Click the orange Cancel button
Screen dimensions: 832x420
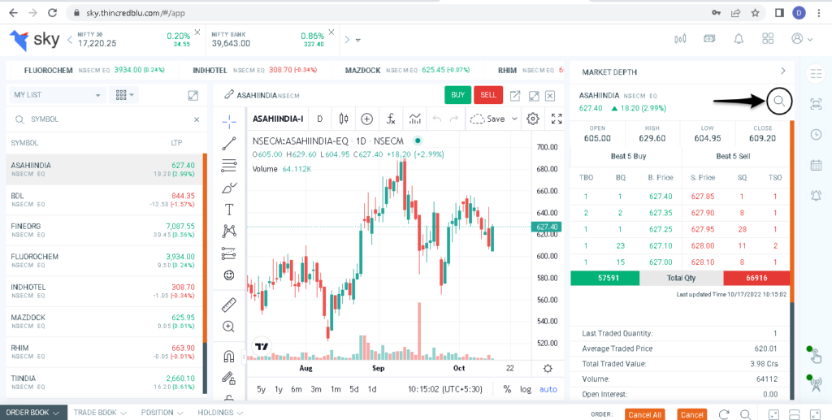tap(692, 414)
